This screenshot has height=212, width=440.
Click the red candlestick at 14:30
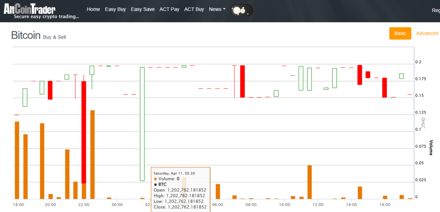point(360,75)
